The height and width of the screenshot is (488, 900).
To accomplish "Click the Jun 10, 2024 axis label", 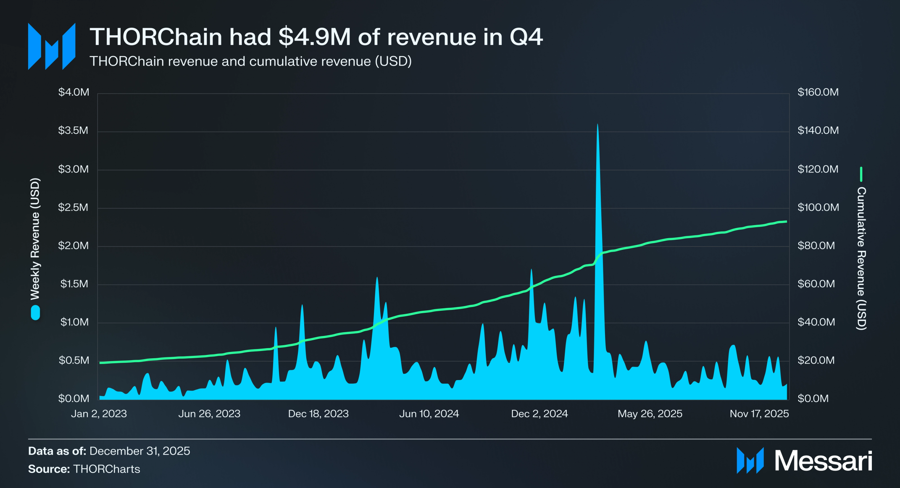I will 429,414.
